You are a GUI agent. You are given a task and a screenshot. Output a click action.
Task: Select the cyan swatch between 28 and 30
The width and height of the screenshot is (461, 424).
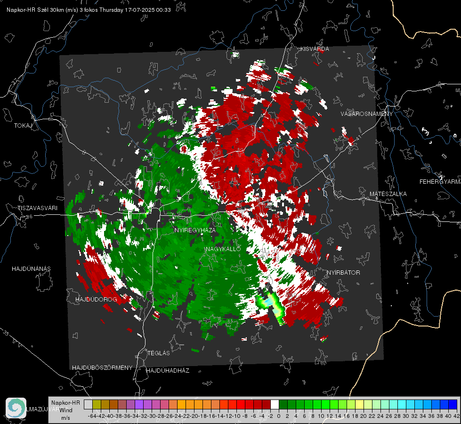pyautogui.click(x=402, y=405)
